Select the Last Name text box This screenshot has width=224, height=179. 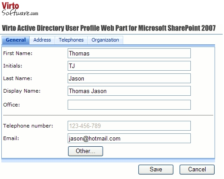[x=129, y=78]
